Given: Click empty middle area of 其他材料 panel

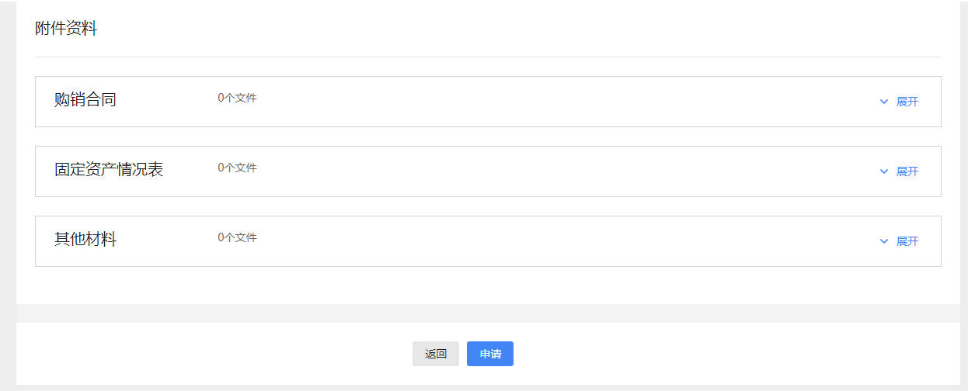Looking at the screenshot, I should click(x=544, y=241).
